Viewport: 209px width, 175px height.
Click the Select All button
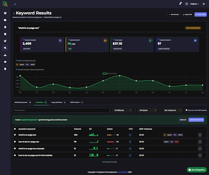(x=183, y=120)
